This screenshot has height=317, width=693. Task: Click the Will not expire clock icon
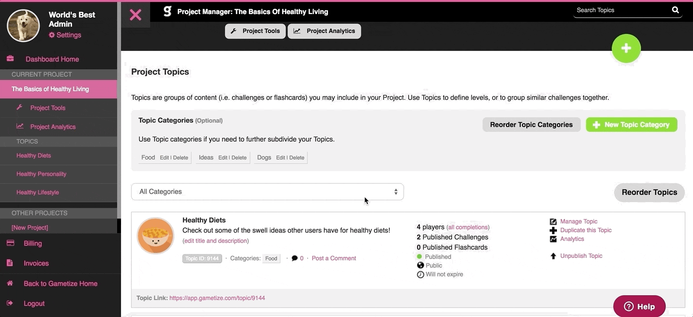tap(420, 274)
